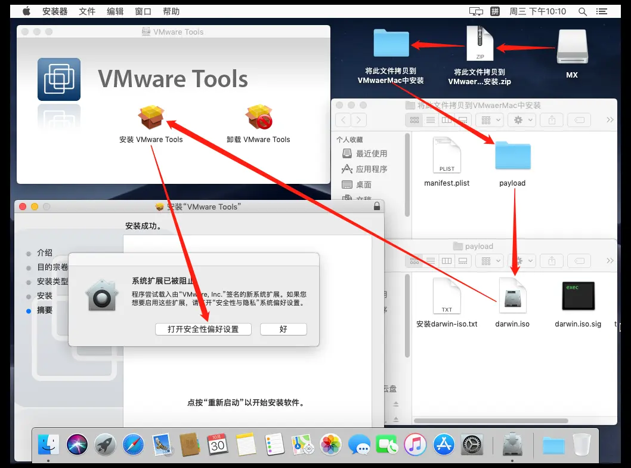The image size is (631, 468).
Task: Switch payload window to icon view
Action: [415, 261]
